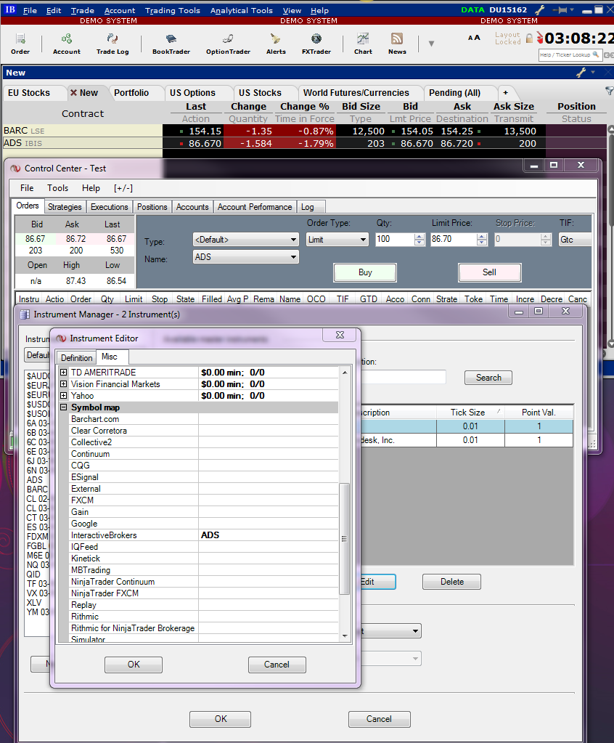
Task: Open Help menu in Control Center
Action: pyautogui.click(x=91, y=188)
